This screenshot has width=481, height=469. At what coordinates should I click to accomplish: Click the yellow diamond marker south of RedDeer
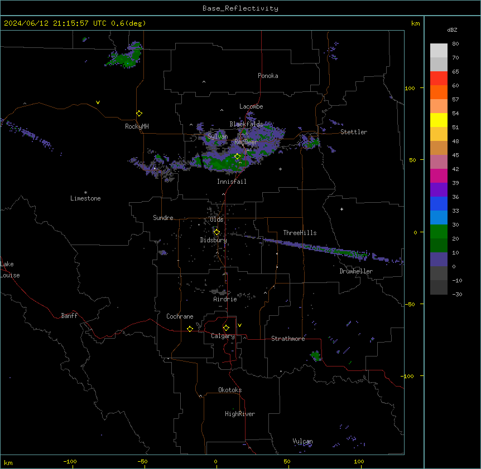(238, 157)
